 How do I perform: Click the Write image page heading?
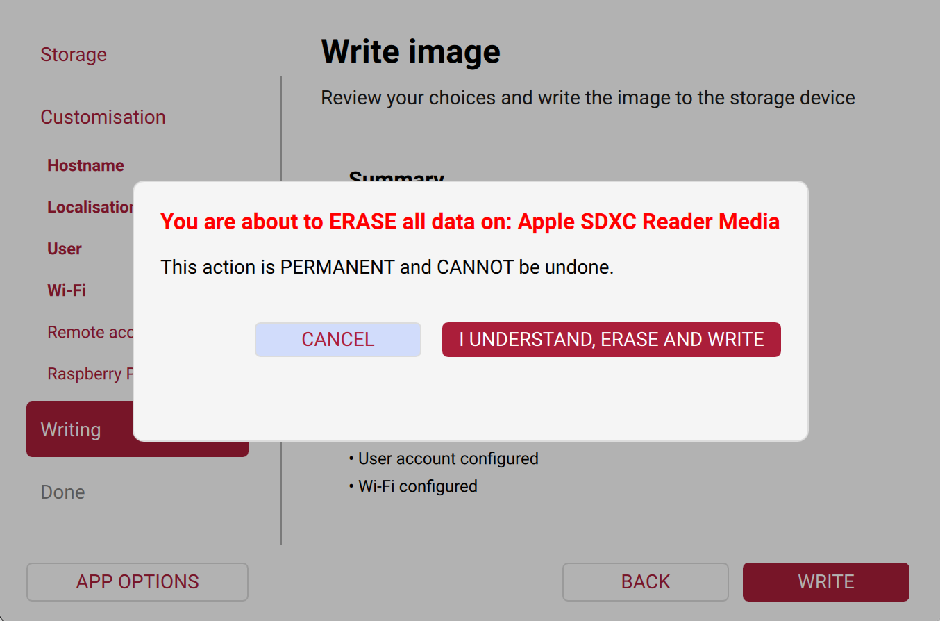click(x=410, y=51)
